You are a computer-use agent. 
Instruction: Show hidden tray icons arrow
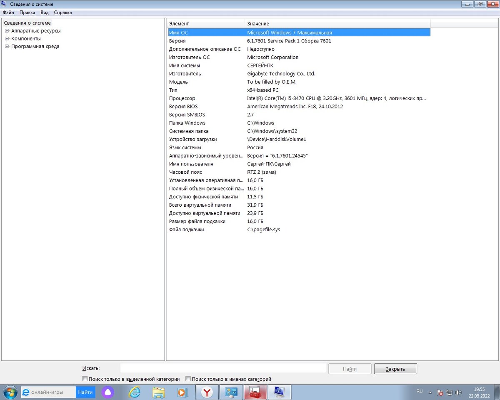430,392
